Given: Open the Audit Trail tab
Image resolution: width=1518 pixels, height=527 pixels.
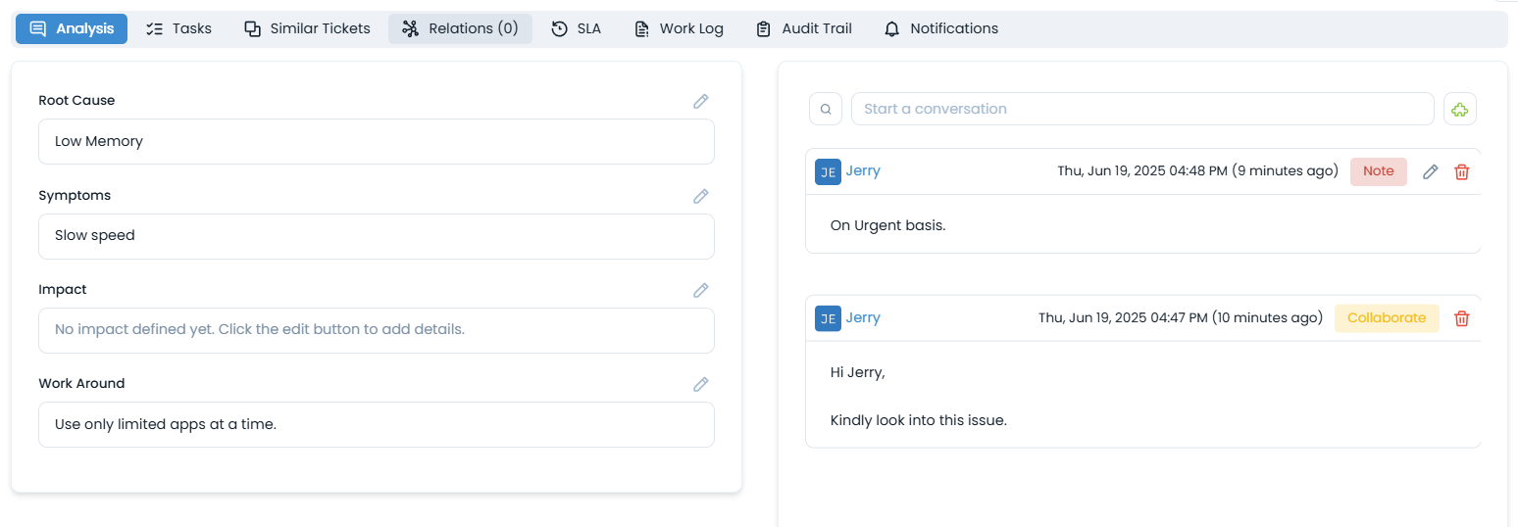Looking at the screenshot, I should (x=803, y=28).
